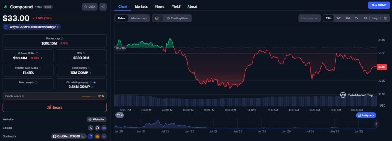Click the blue shield wallet icon
The width and height of the screenshot is (392, 141).
click(90, 136)
